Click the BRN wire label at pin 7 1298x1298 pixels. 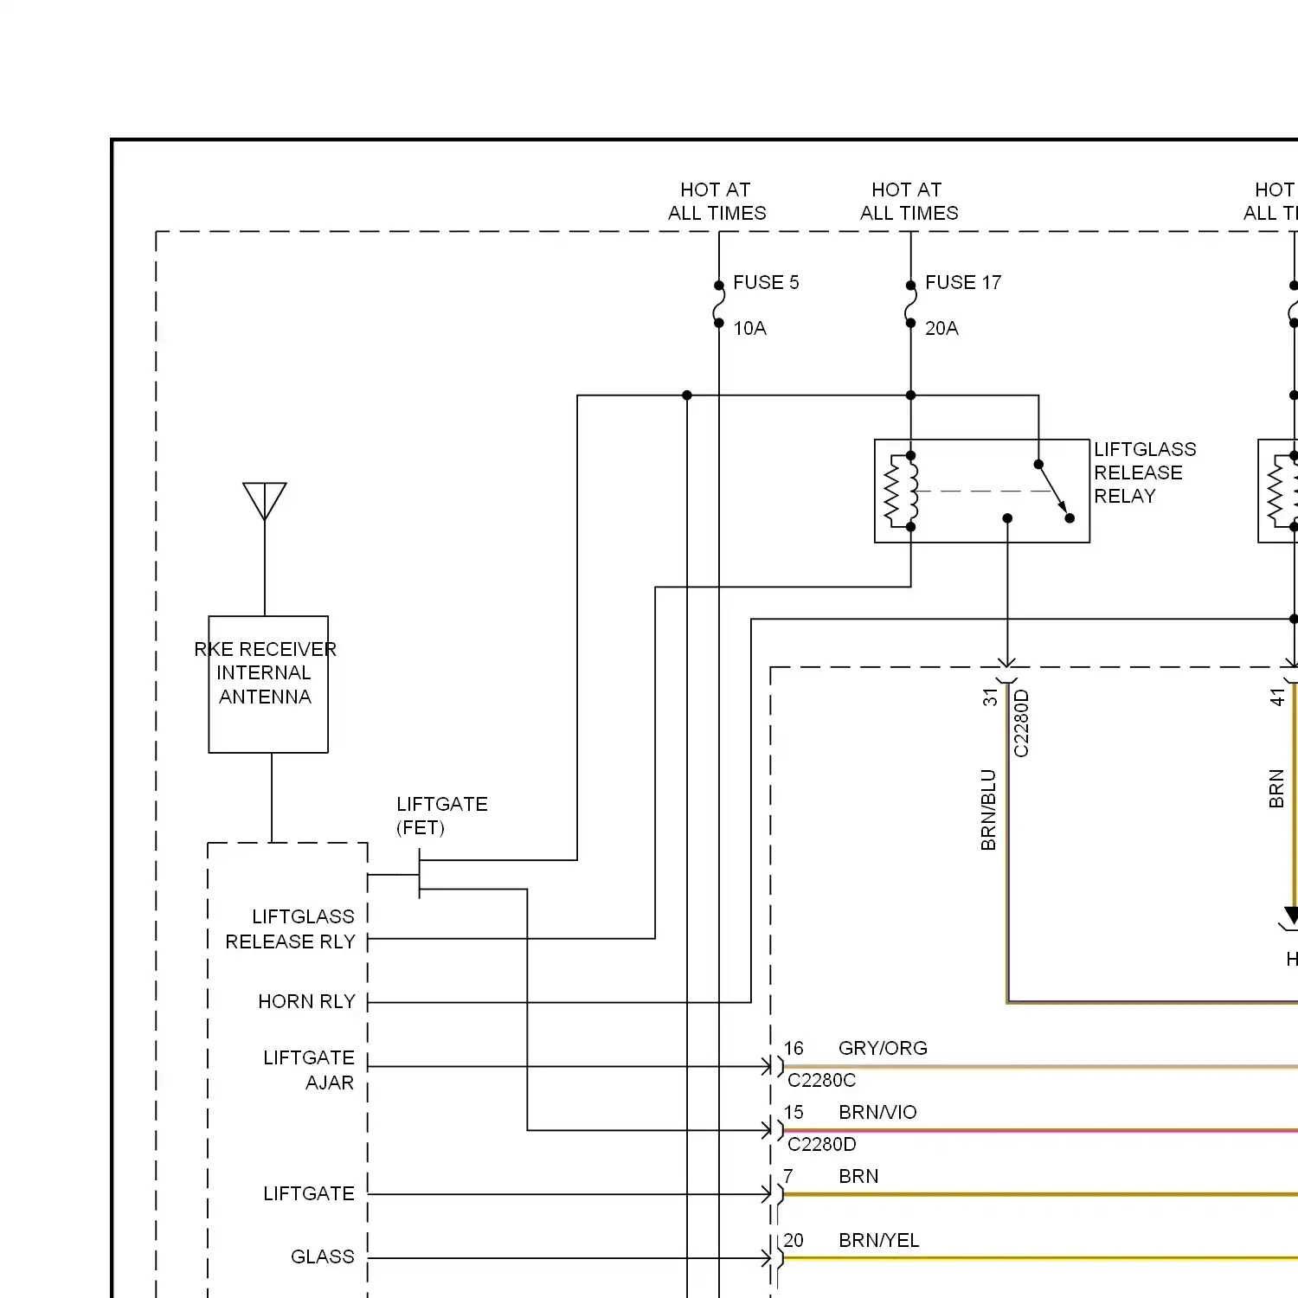tap(858, 1176)
